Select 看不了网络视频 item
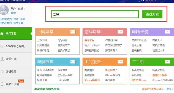The image size is (174, 93). (46, 70)
